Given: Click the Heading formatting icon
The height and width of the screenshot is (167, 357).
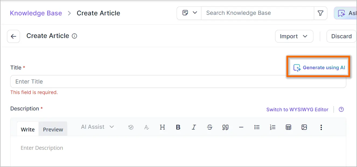Looking at the screenshot, I should [162, 127].
